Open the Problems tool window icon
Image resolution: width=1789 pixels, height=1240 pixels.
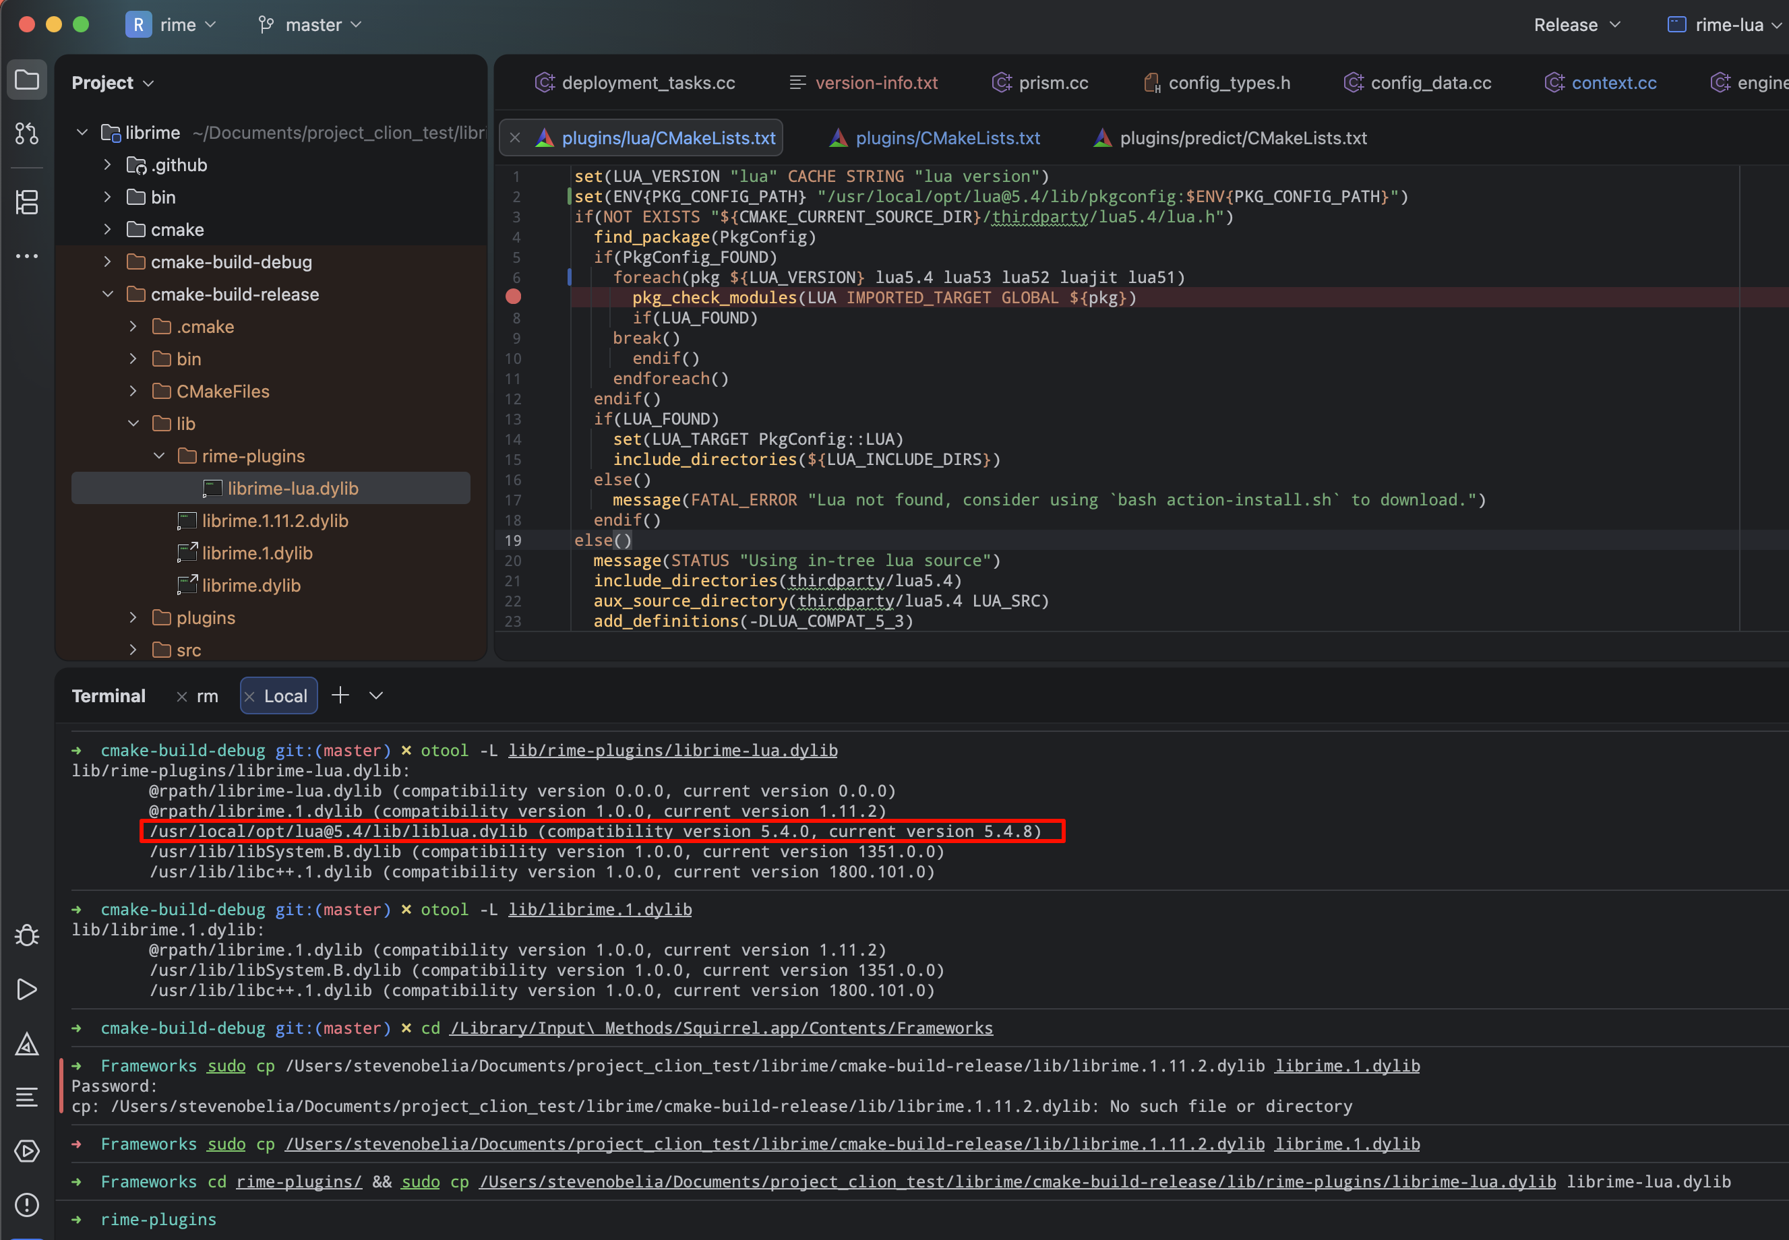[x=27, y=1205]
